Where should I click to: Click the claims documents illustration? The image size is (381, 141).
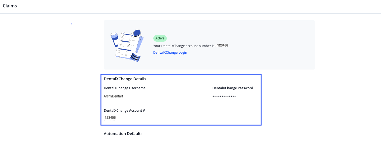click(127, 45)
